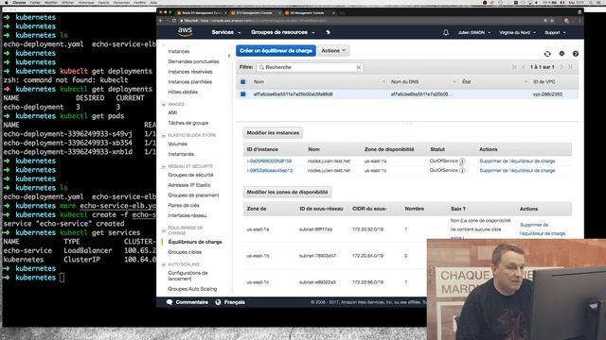Toggle the select-all checkbox in table header
The width and height of the screenshot is (606, 340).
pyautogui.click(x=243, y=82)
